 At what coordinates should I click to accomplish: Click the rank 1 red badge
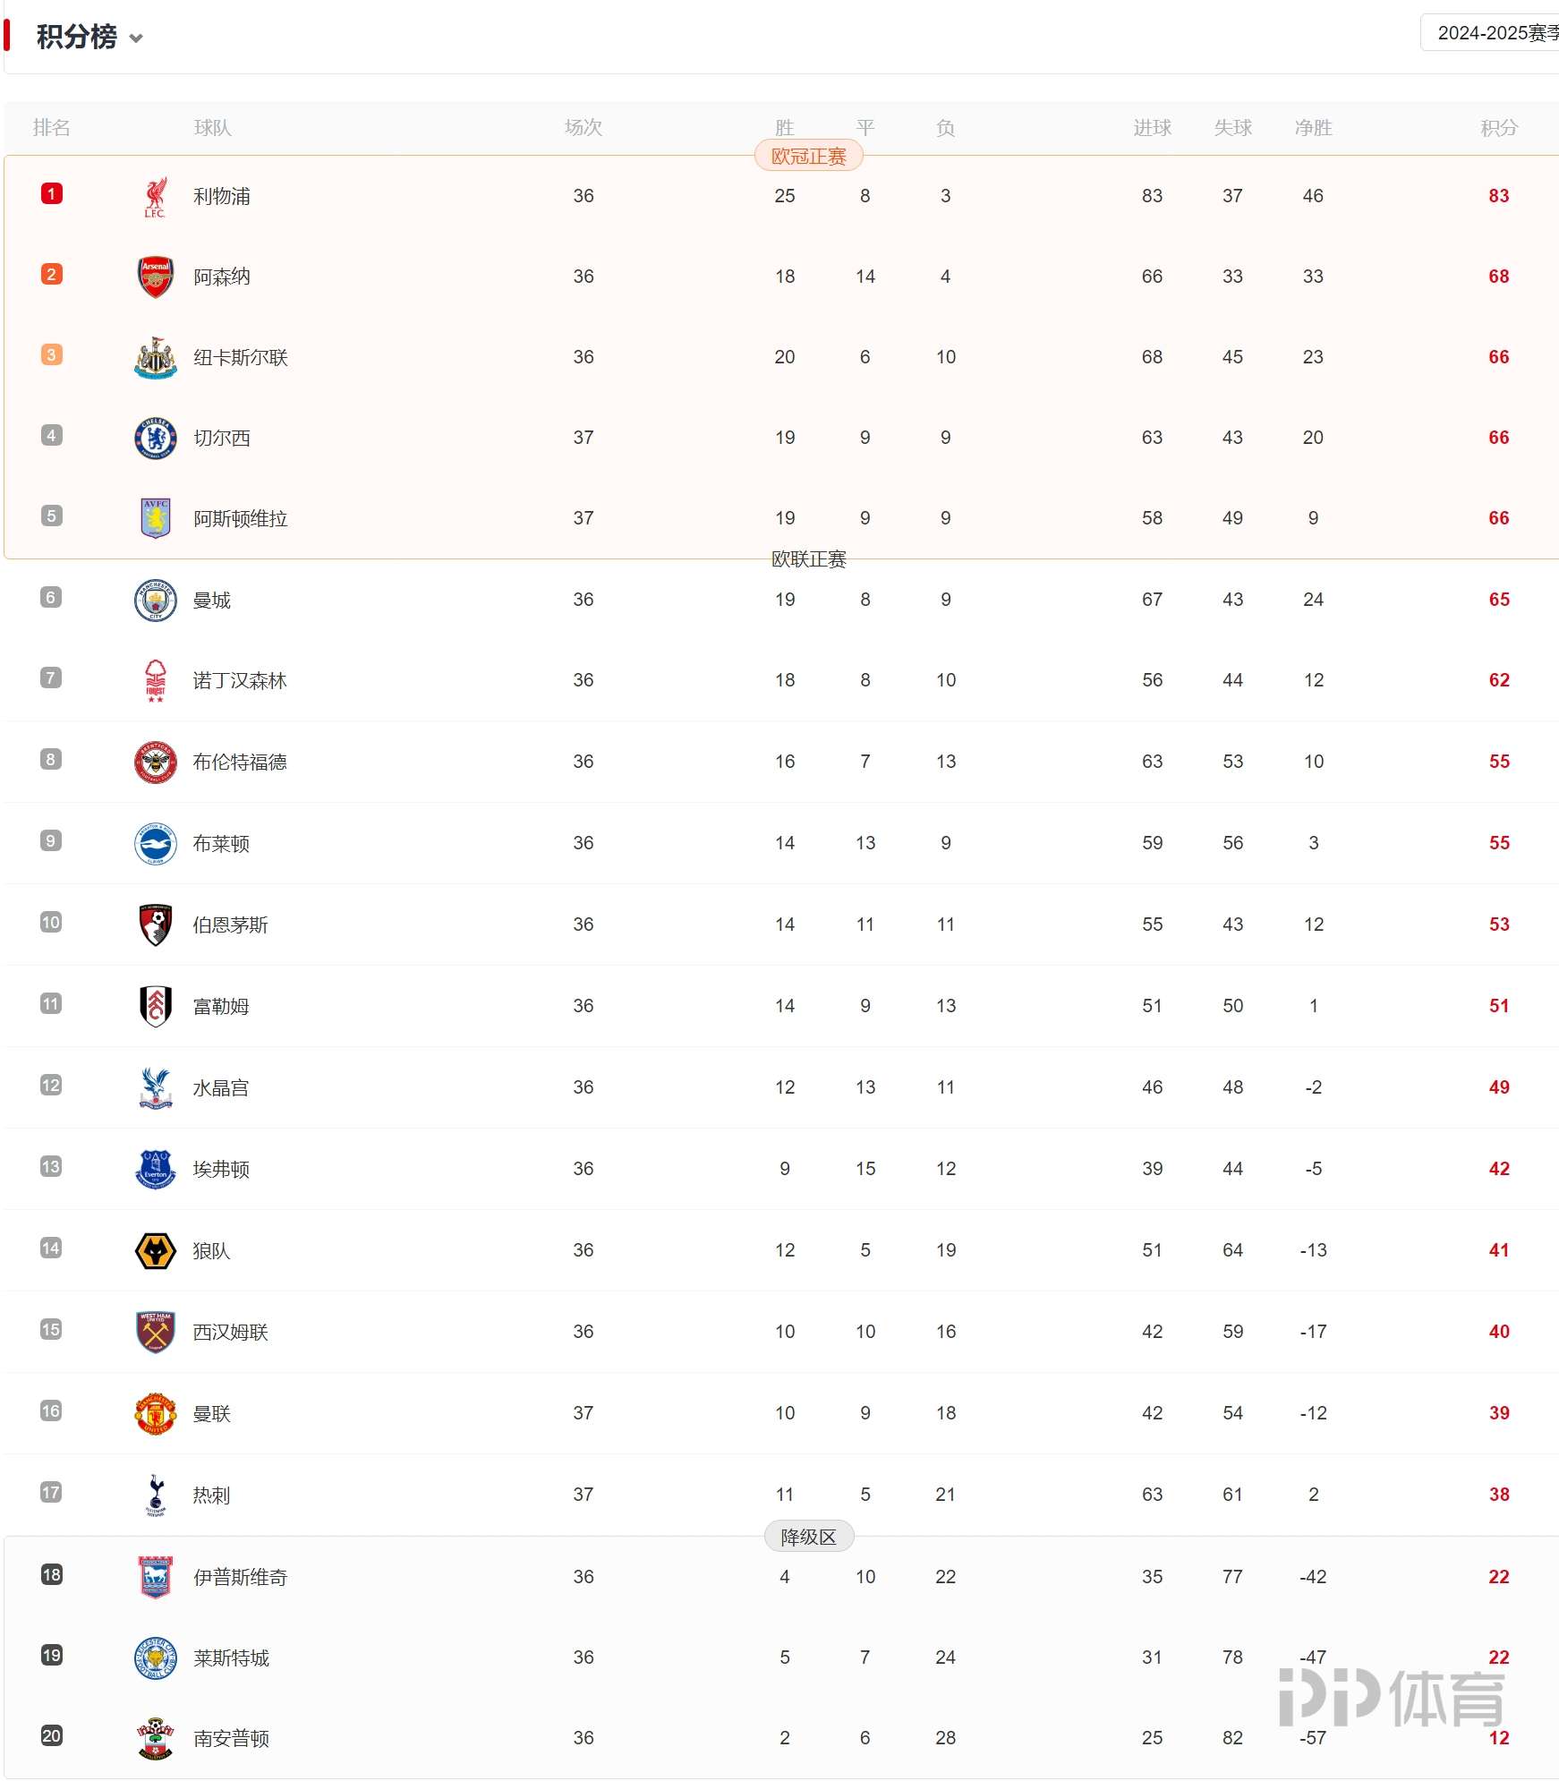[x=52, y=193]
